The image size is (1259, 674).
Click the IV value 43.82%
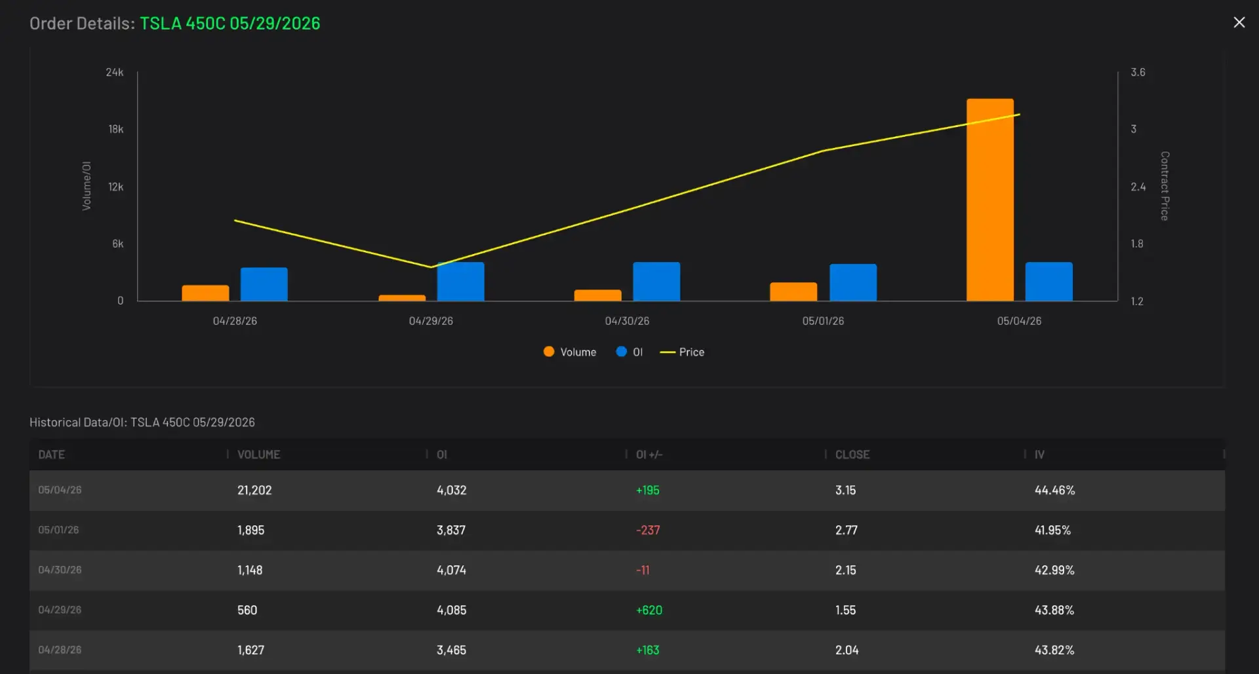coord(1054,650)
